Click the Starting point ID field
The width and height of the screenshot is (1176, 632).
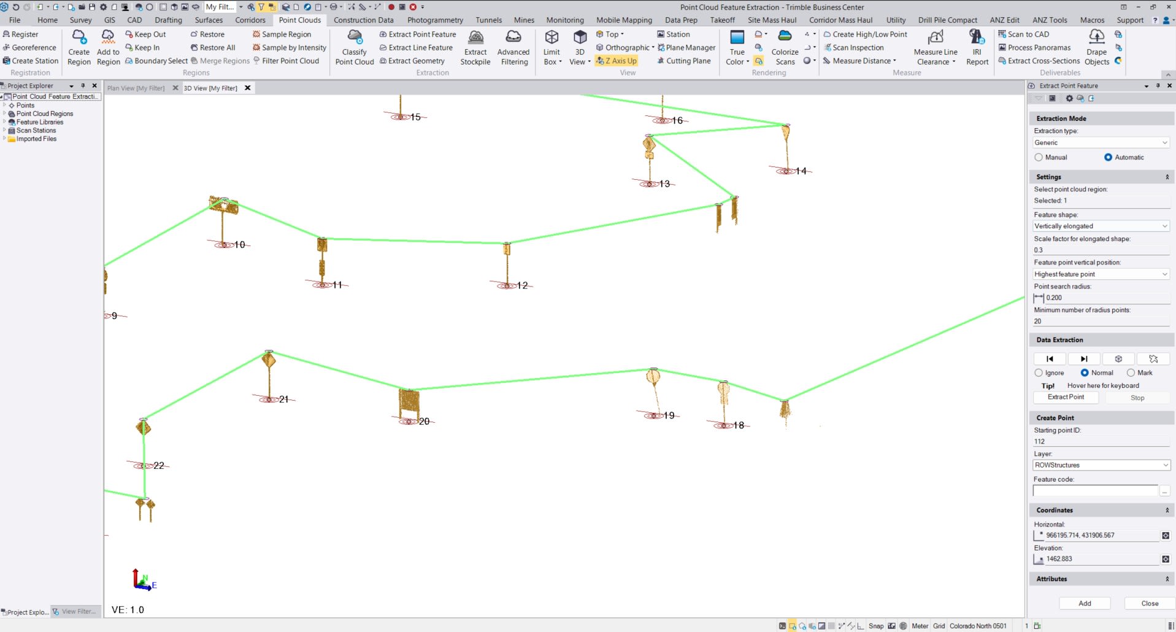(x=1101, y=442)
